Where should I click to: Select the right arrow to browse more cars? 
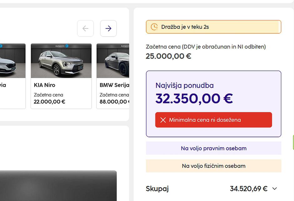[x=108, y=28]
